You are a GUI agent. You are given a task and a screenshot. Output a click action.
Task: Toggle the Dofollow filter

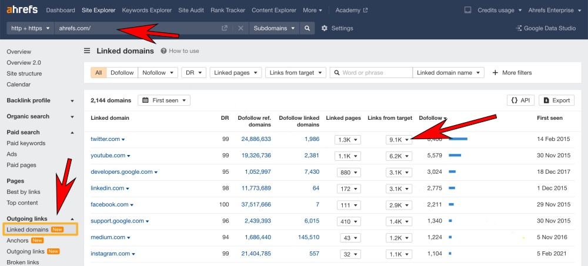point(122,73)
